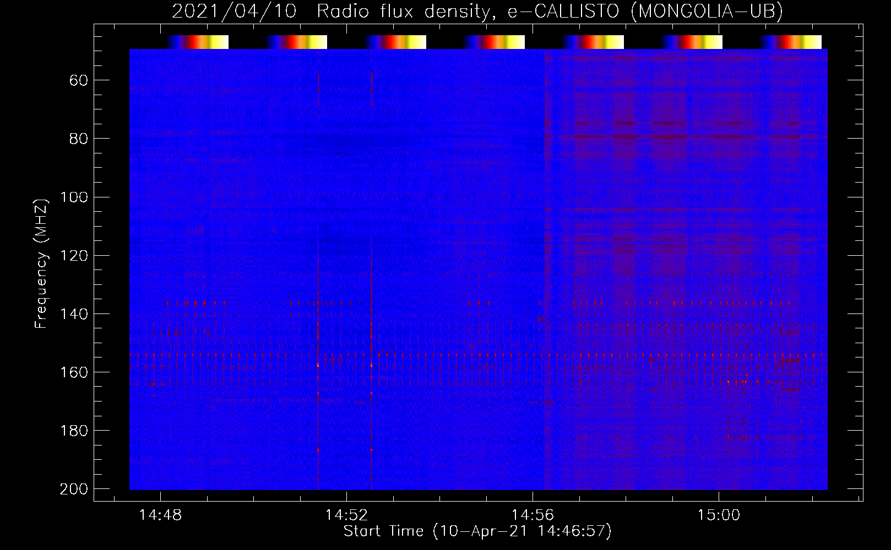Select the 80 frequency tick label

coord(79,139)
